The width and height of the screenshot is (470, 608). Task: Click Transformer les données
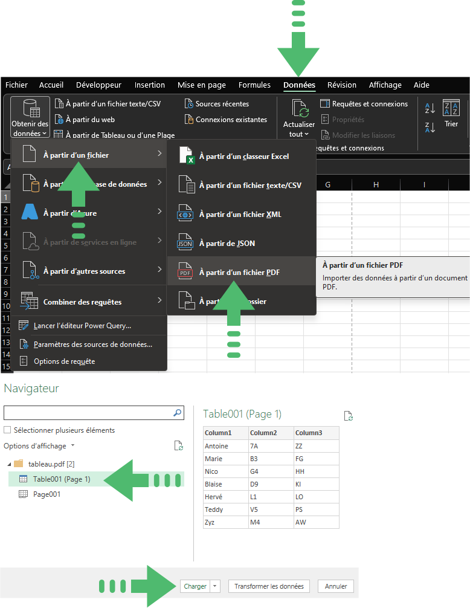[x=269, y=586]
